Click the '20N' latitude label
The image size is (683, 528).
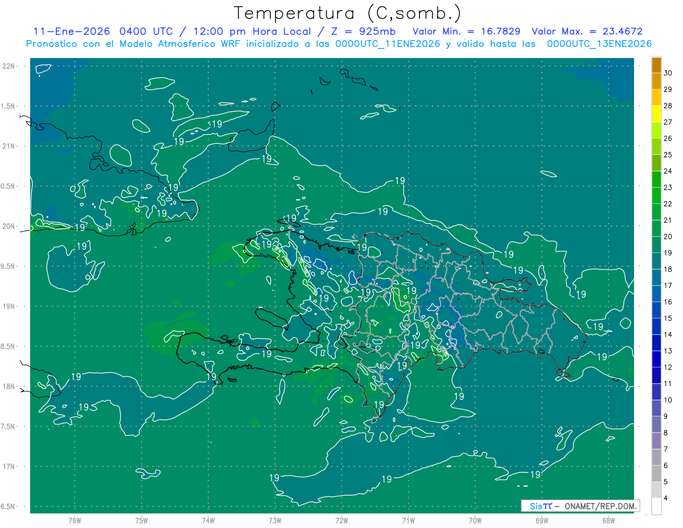pos(9,226)
